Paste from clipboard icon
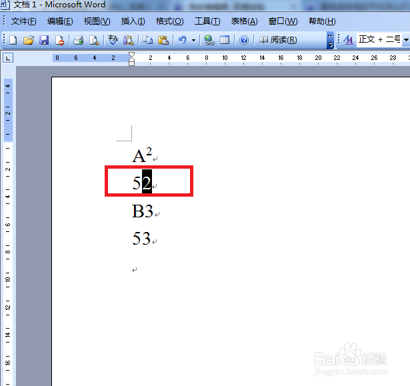 (163, 40)
